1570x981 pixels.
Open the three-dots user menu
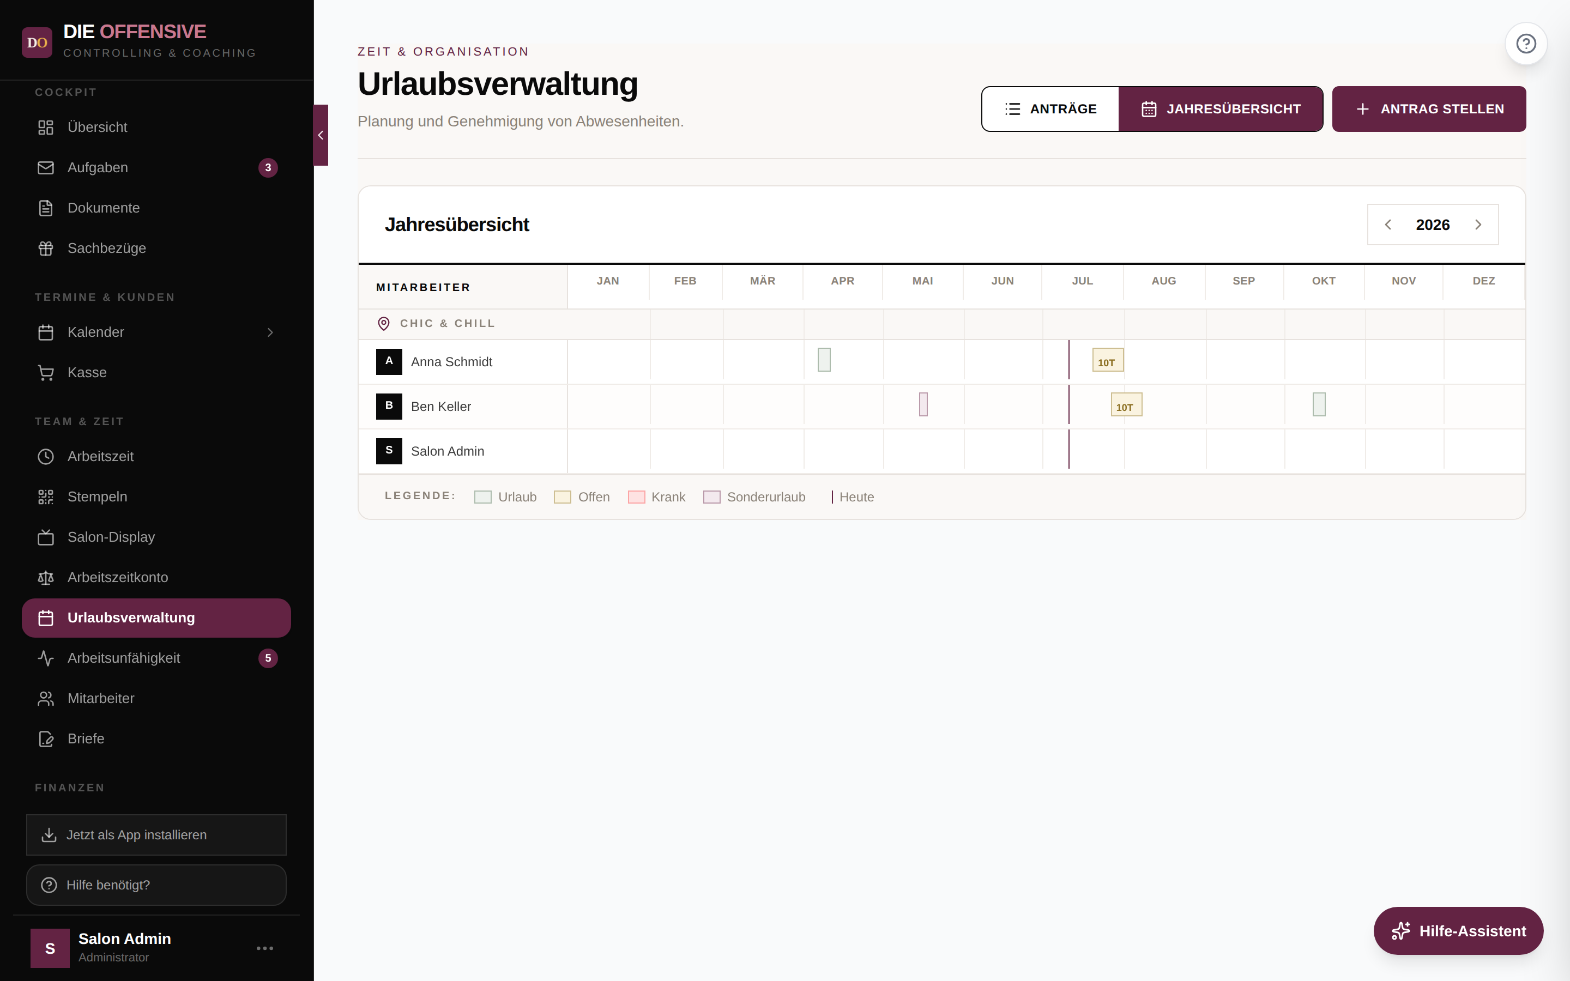(x=265, y=948)
